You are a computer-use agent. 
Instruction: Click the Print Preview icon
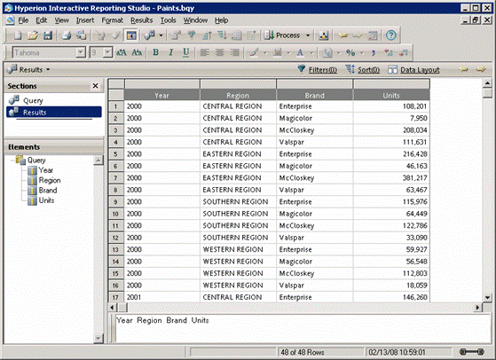(82, 35)
